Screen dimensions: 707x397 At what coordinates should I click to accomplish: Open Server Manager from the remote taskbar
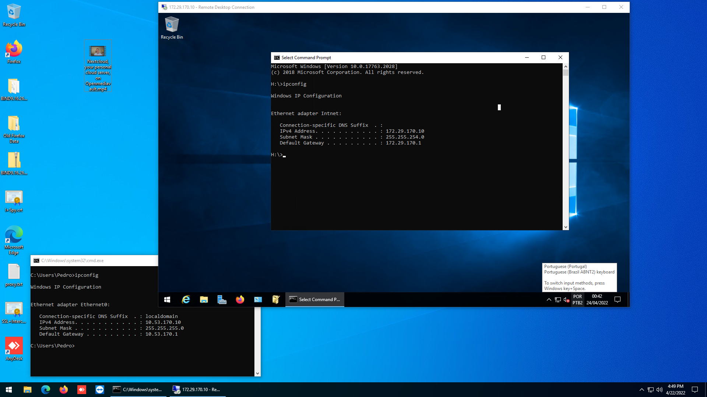pos(222,299)
